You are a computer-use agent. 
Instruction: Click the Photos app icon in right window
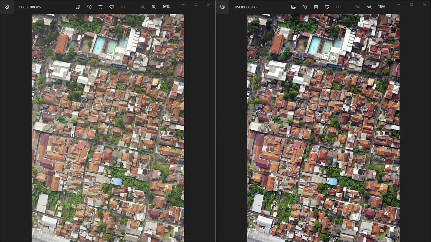[x=222, y=7]
